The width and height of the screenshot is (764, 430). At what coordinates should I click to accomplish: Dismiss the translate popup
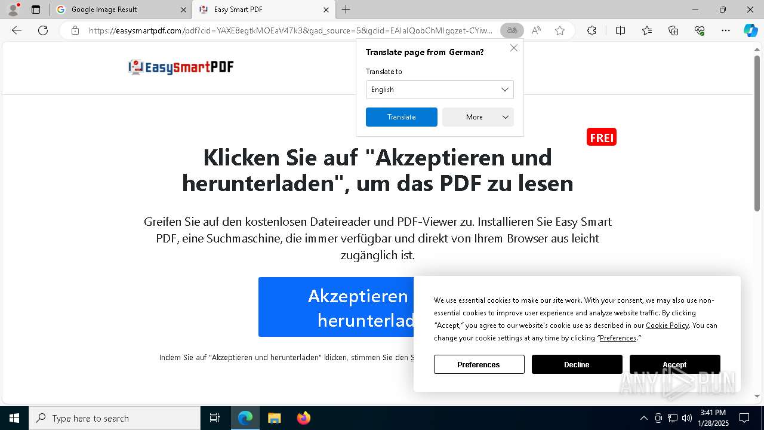pyautogui.click(x=513, y=48)
